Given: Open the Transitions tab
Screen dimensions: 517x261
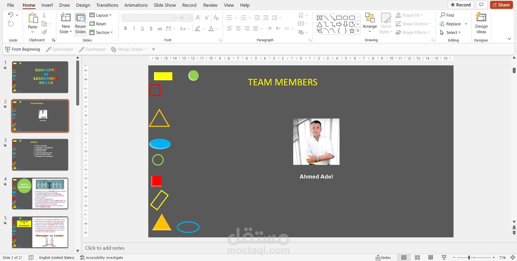Looking at the screenshot, I should pos(107,5).
